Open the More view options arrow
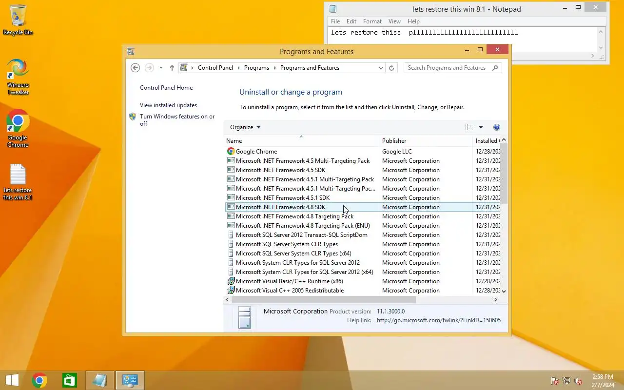The height and width of the screenshot is (390, 624). click(x=481, y=127)
